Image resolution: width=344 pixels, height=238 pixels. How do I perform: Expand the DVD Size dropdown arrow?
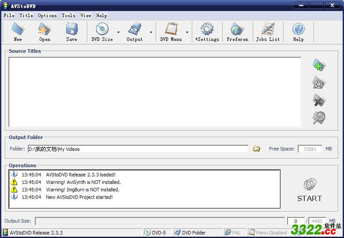pos(118,32)
